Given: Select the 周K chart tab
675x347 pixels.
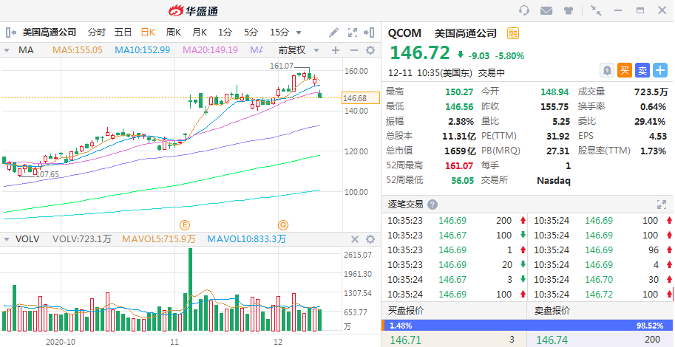Looking at the screenshot, I should pyautogui.click(x=174, y=32).
